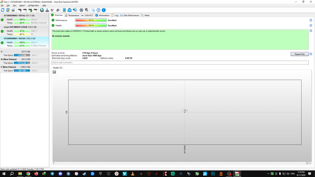Click the network globe send toolbar icon
Image resolution: width=315 pixels, height=177 pixels.
click(75, 10)
